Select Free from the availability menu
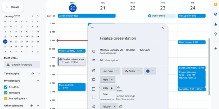This screenshot has height=109, width=219. (108, 94)
